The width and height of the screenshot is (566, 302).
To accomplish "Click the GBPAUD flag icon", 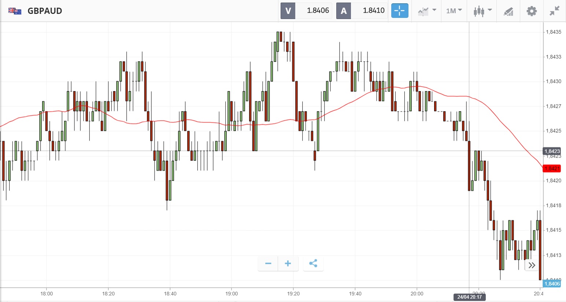I will pyautogui.click(x=15, y=11).
